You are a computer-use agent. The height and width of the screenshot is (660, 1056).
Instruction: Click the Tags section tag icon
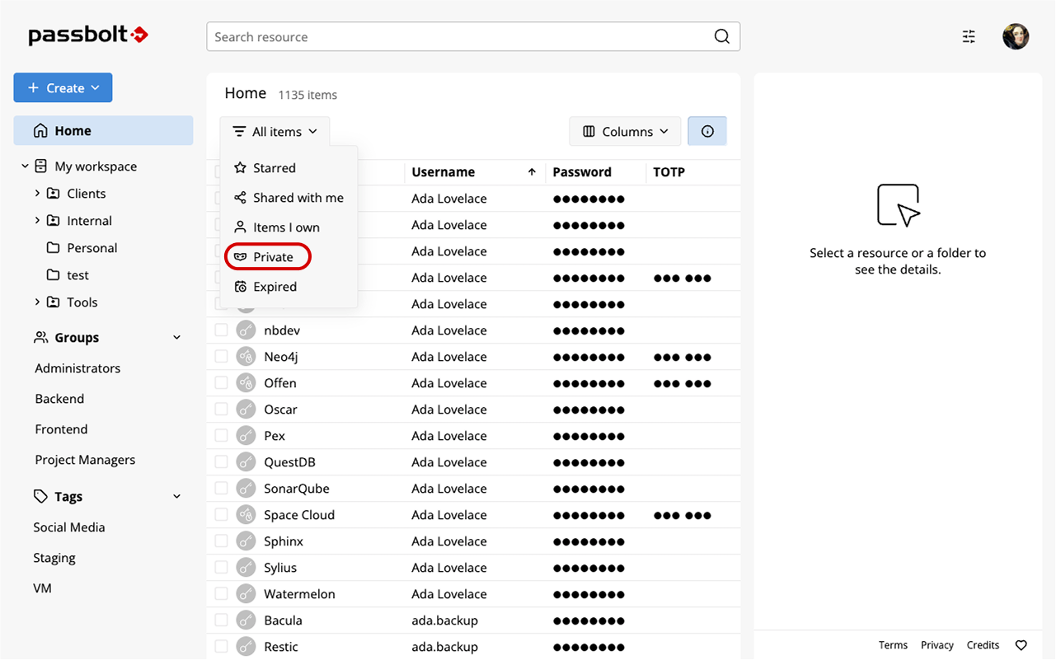[x=40, y=496]
